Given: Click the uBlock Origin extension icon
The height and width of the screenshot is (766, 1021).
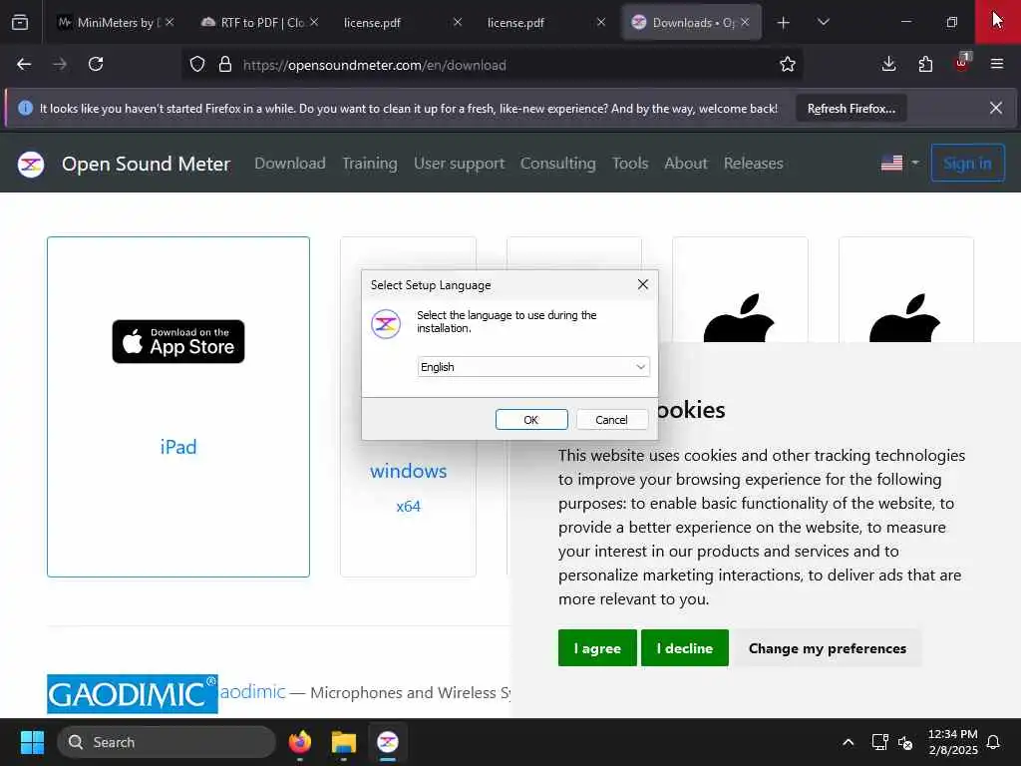Looking at the screenshot, I should (962, 63).
